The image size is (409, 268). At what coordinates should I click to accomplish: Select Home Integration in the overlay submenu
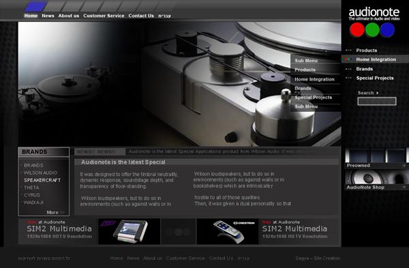tap(314, 79)
